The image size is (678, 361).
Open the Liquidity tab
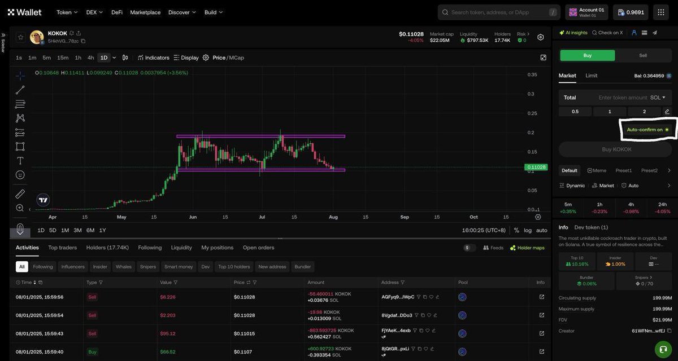tap(181, 248)
